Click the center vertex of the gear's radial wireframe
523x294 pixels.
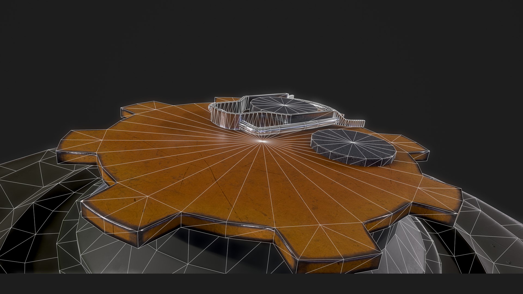[262, 141]
